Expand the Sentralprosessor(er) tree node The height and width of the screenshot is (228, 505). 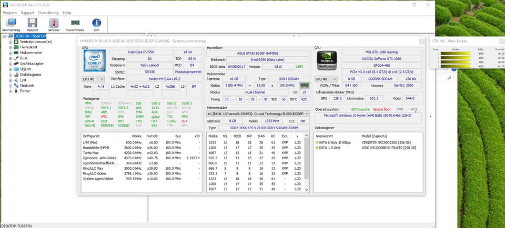click(11, 42)
